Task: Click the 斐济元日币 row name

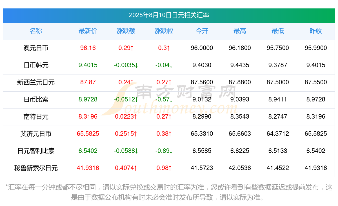Action: 36,134
